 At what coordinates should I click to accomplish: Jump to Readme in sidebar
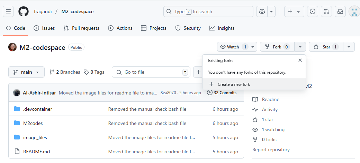[266, 99]
